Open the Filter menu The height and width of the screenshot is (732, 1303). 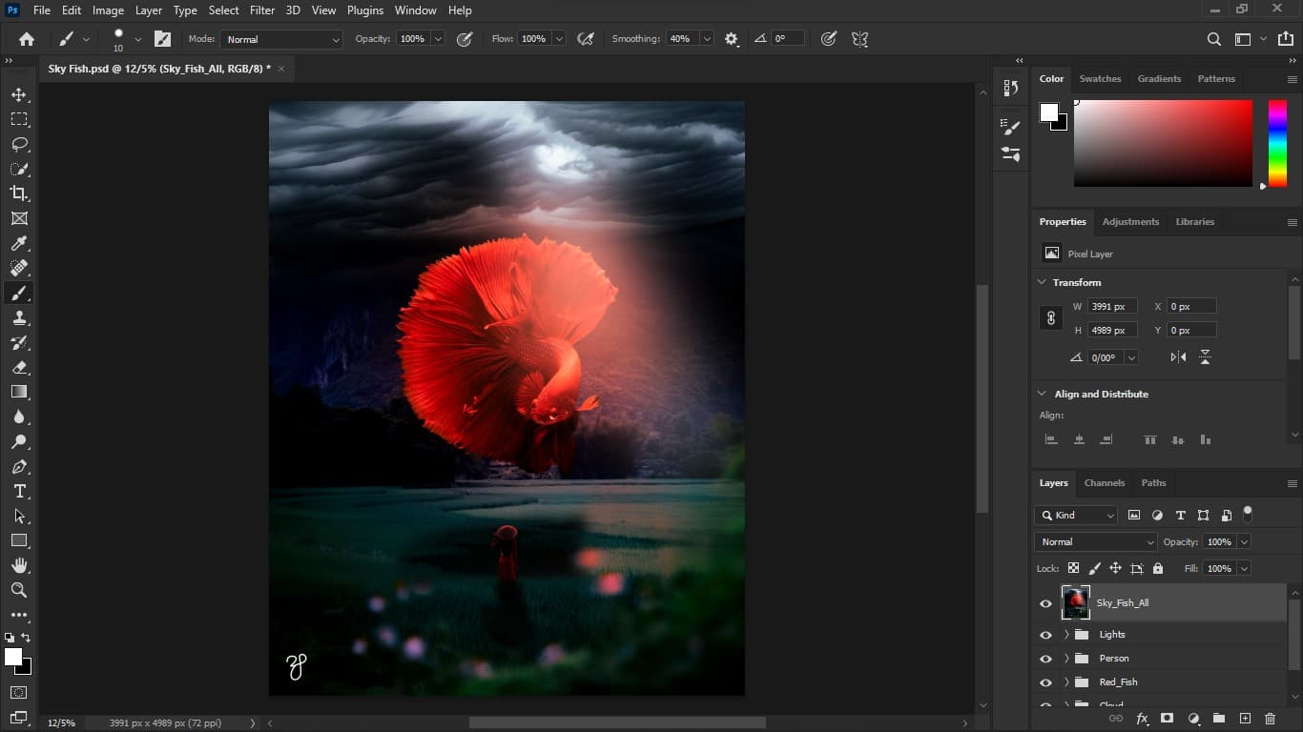(261, 10)
